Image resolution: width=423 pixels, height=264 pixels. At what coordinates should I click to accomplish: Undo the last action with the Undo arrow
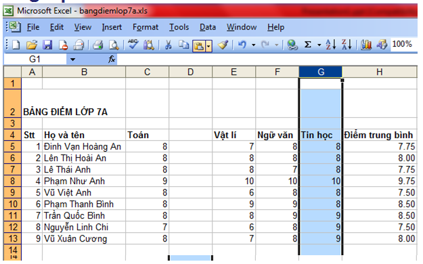coord(242,45)
